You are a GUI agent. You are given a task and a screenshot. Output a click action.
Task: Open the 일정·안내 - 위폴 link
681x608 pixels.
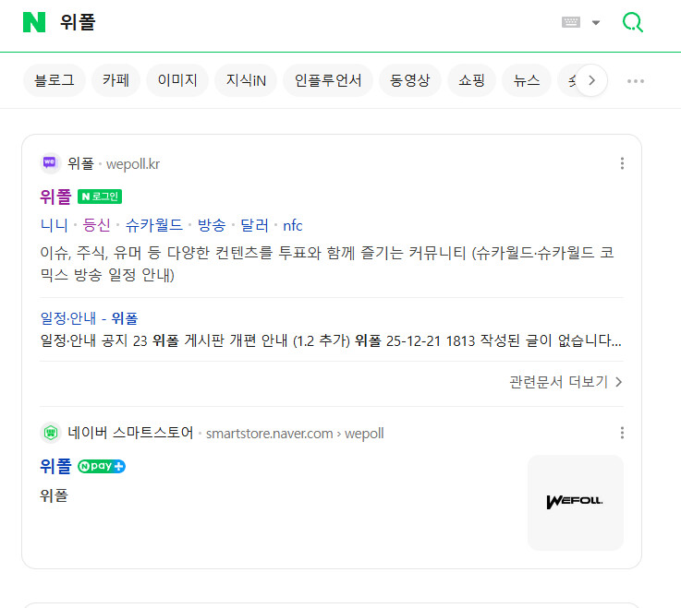click(89, 318)
